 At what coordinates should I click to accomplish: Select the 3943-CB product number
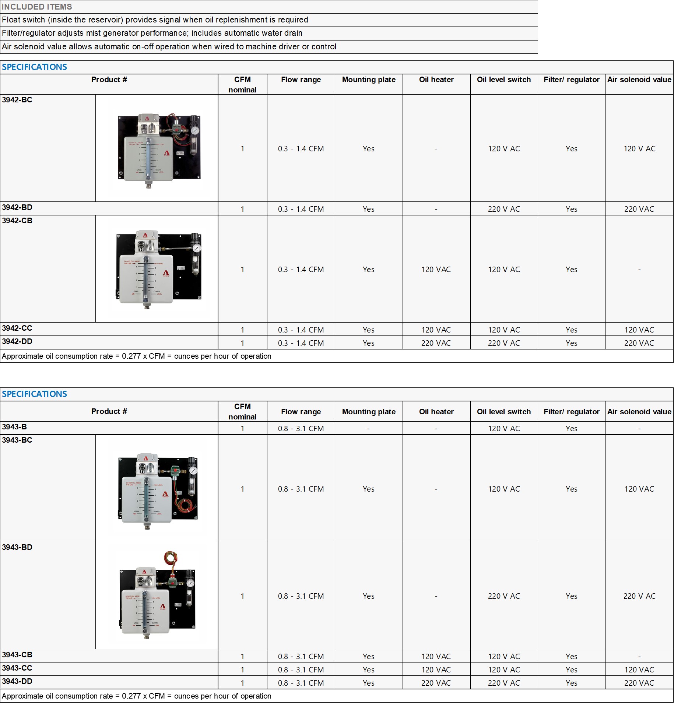click(17, 655)
